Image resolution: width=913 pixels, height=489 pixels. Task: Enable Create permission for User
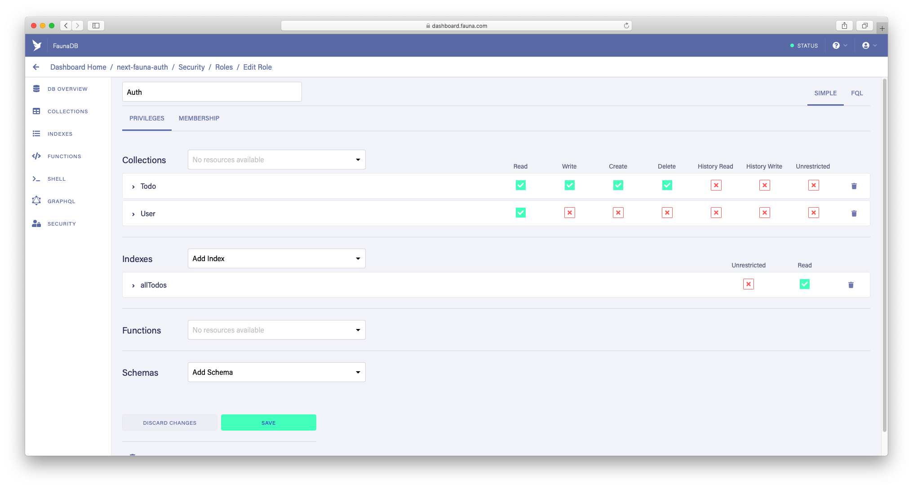tap(618, 213)
